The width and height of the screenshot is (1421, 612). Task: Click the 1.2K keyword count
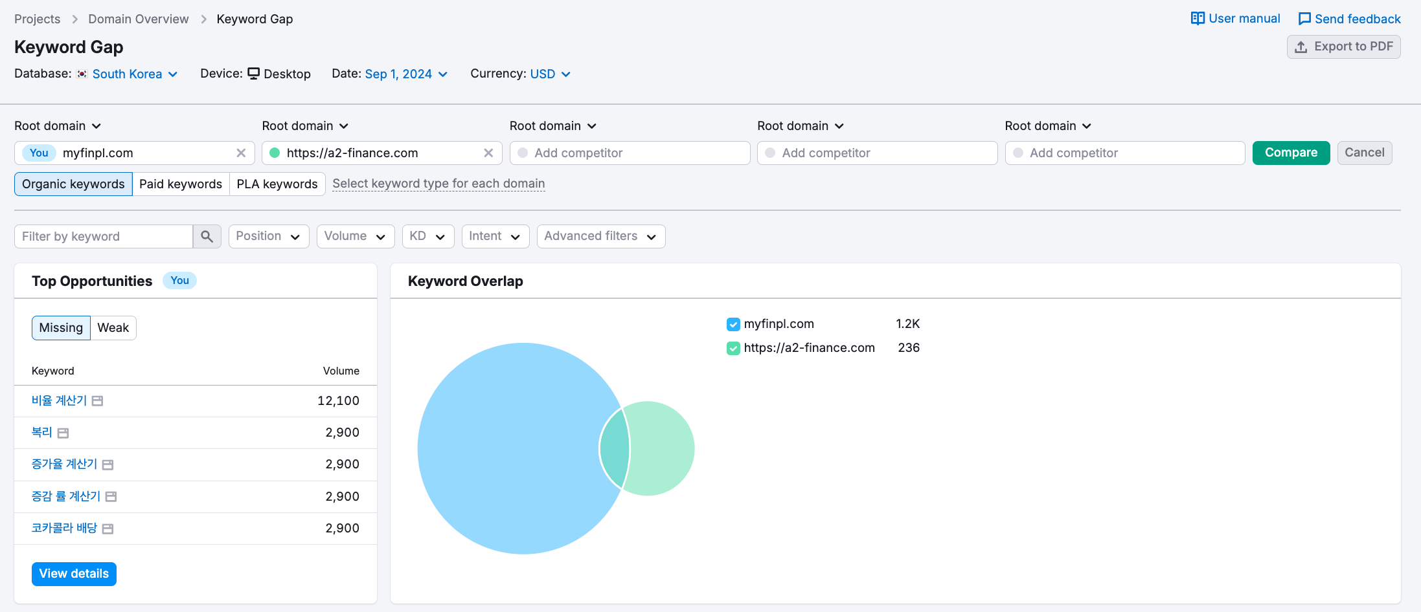(x=908, y=324)
